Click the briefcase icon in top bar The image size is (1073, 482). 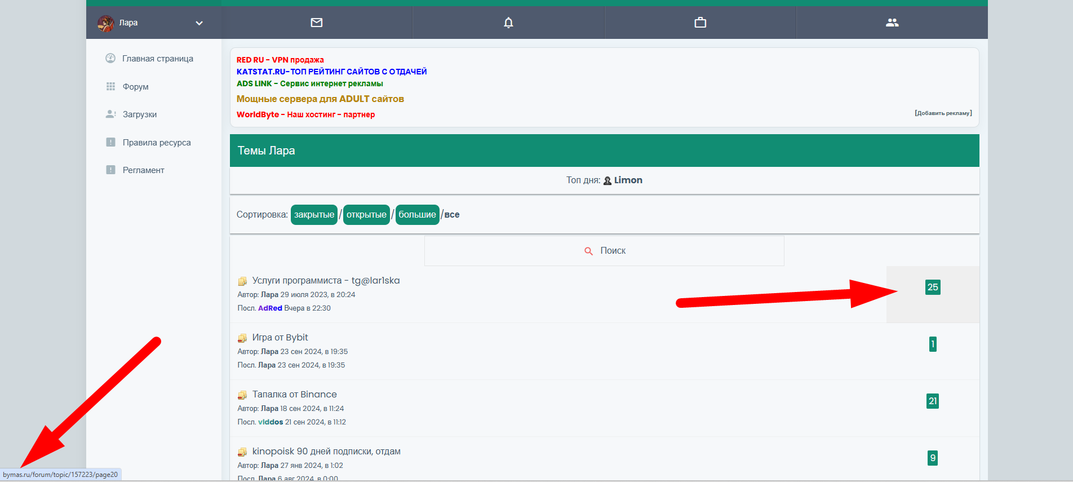pos(700,23)
